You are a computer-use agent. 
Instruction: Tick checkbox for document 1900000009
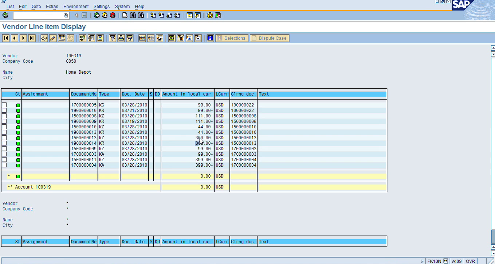tap(4, 121)
